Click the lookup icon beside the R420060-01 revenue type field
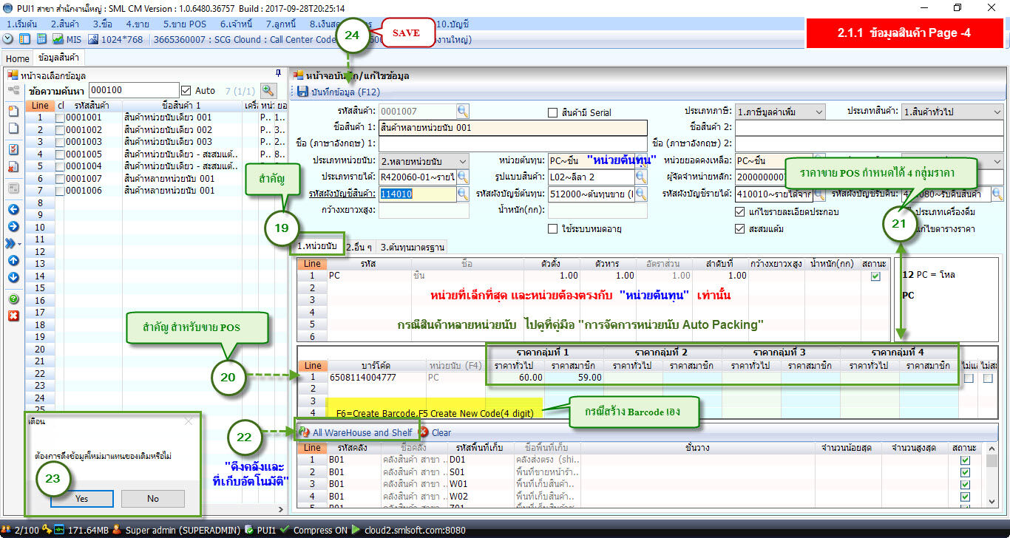1010x538 pixels. [x=463, y=177]
